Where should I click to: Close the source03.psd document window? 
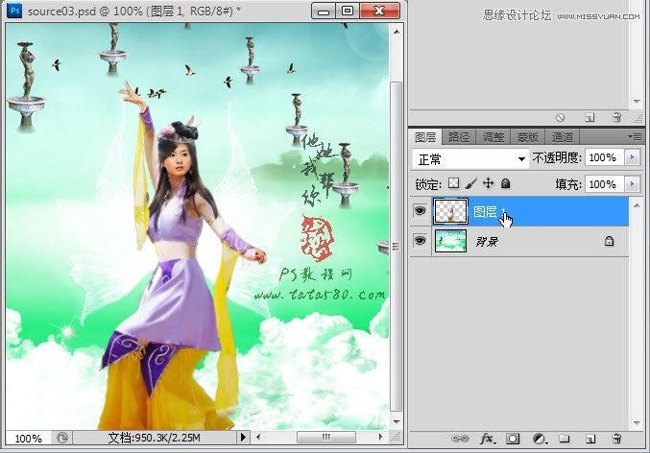coord(379,12)
